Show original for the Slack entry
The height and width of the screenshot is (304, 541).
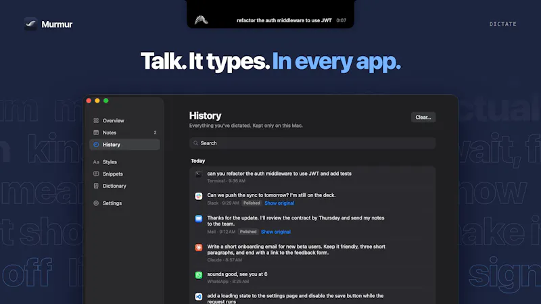(x=279, y=203)
